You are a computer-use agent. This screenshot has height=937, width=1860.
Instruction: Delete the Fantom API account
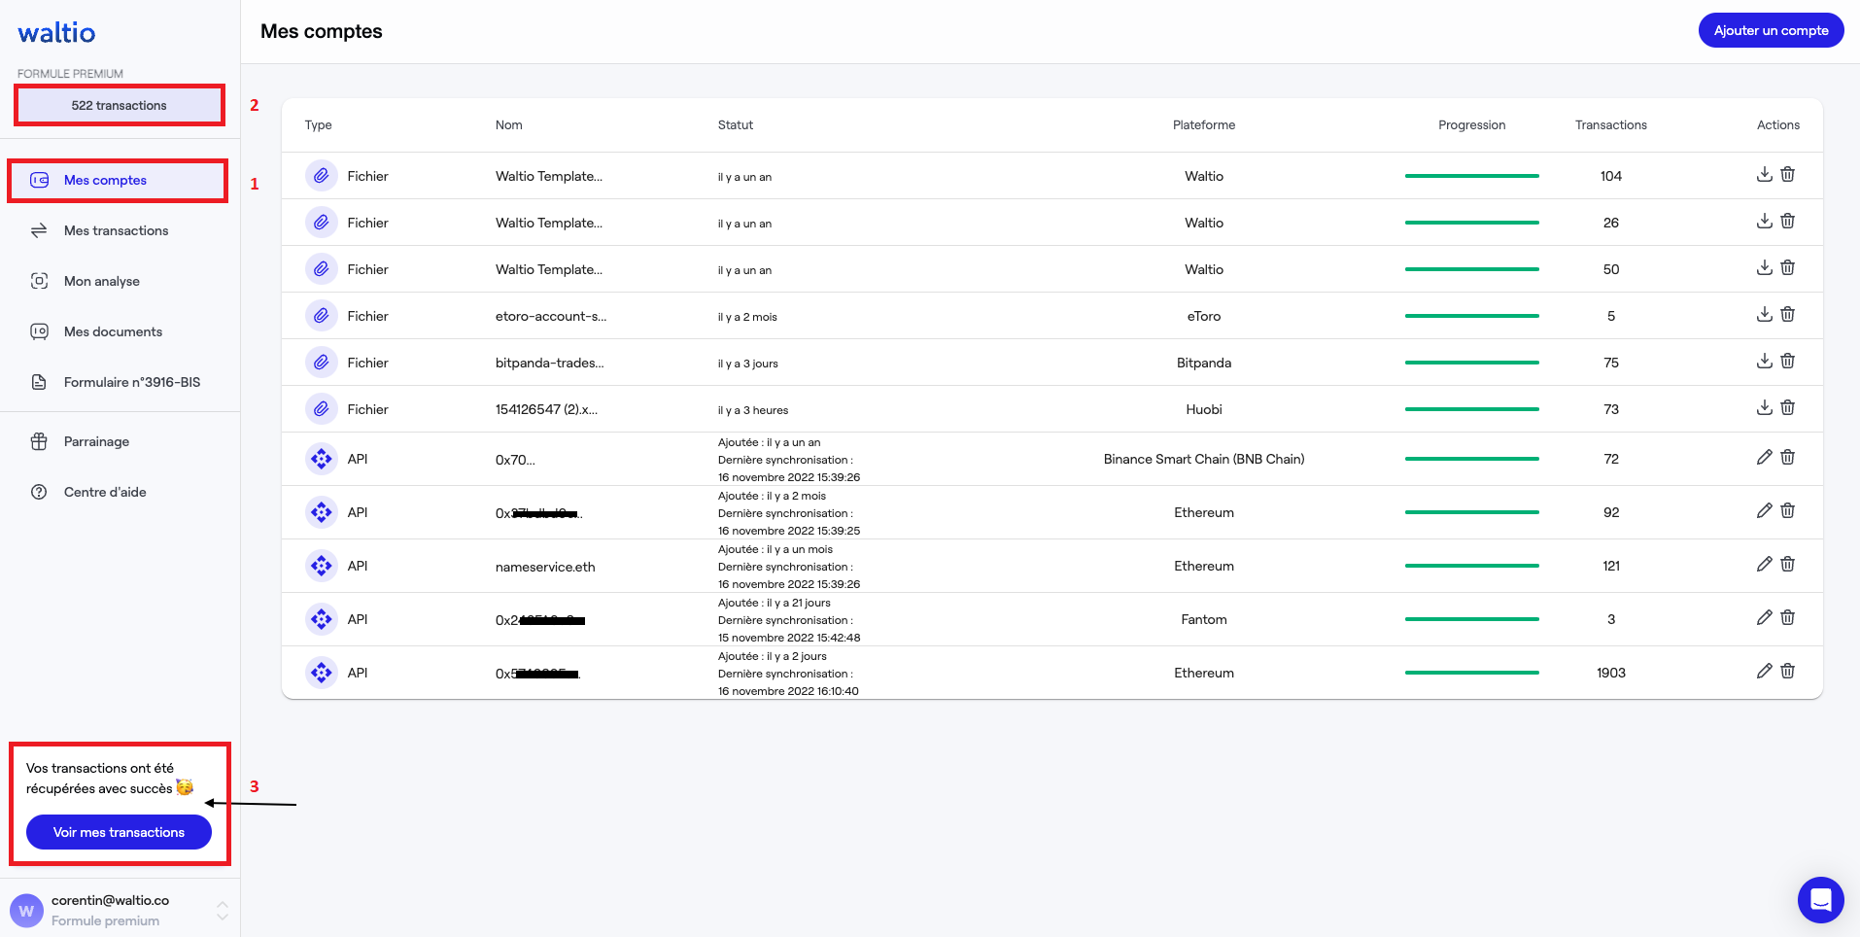coord(1788,617)
